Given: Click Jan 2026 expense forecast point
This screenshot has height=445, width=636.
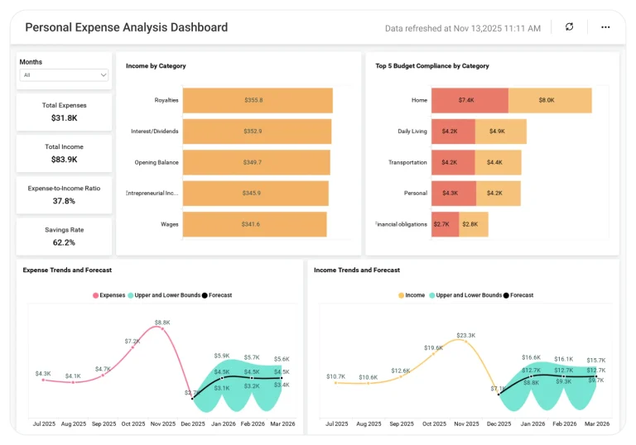Looking at the screenshot, I should (222, 378).
